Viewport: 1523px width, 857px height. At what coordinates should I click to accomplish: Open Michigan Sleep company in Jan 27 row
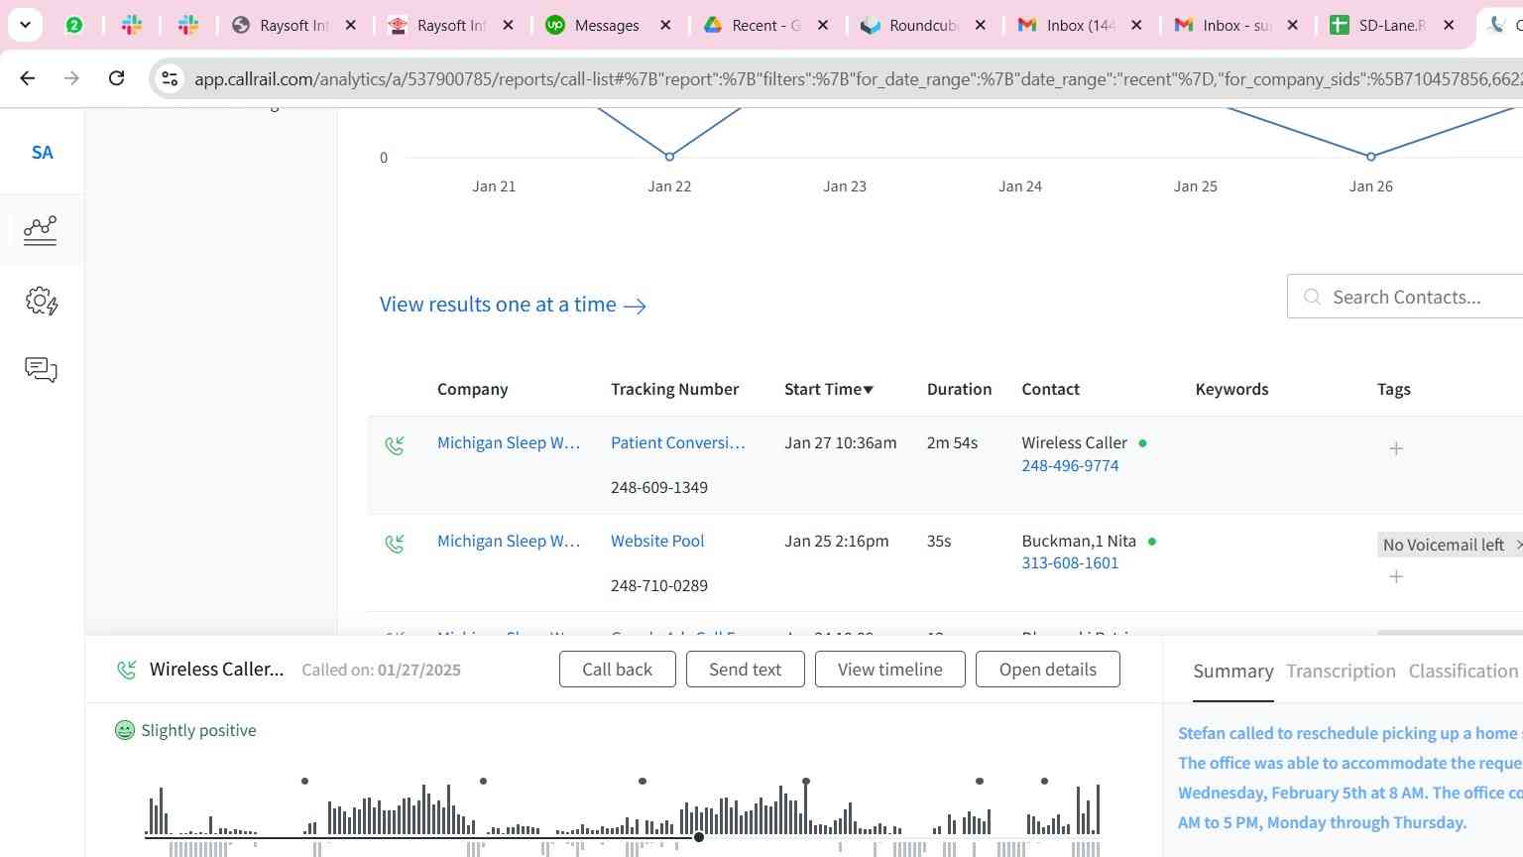point(509,442)
